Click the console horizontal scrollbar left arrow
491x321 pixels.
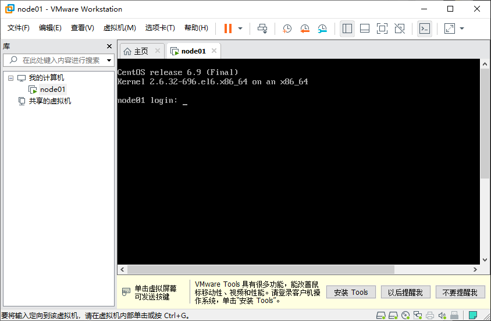point(122,269)
